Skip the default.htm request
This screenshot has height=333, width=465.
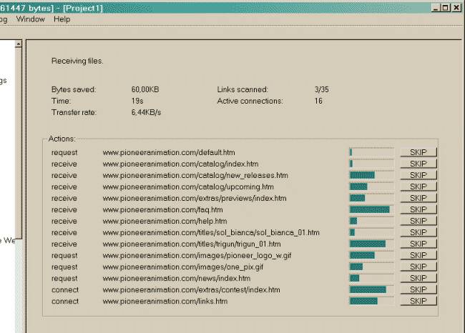[418, 152]
